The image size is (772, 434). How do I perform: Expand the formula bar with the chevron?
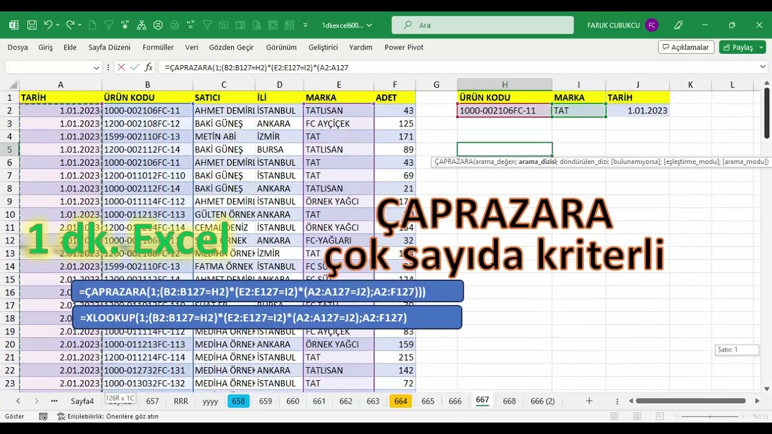click(763, 68)
